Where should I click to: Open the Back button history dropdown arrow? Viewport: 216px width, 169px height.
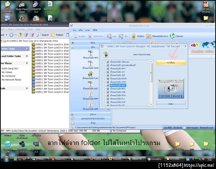pos(6,35)
